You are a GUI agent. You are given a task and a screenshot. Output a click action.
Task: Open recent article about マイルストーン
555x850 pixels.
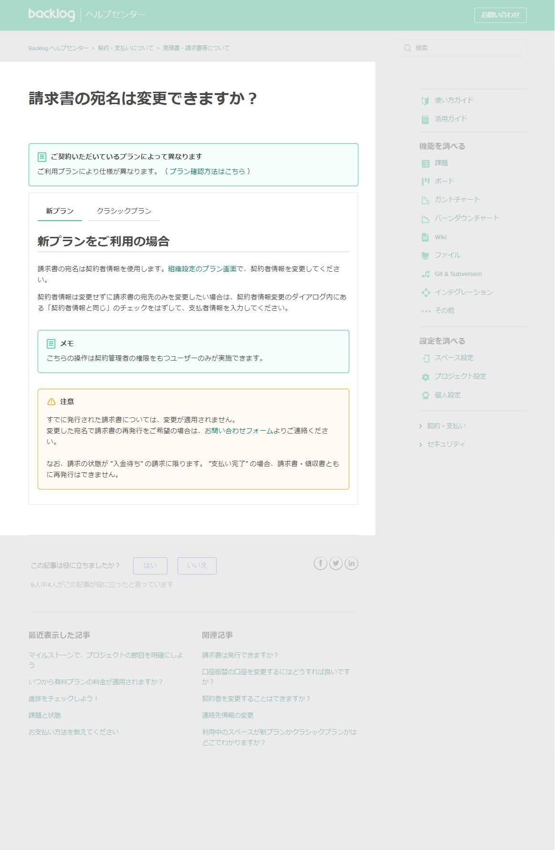106,660
